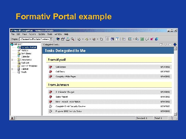Expand the Cabinet folder tree node

(12, 69)
